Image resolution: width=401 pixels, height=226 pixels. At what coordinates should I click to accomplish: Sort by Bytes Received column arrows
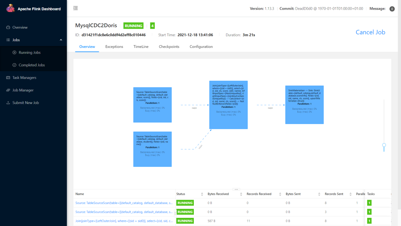[x=241, y=194]
